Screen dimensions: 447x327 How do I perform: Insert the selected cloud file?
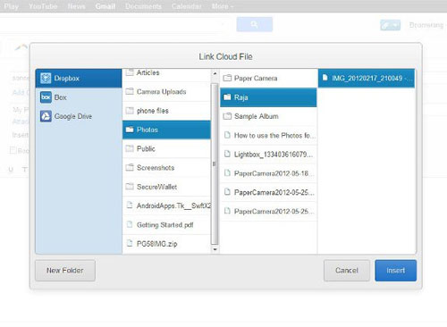(x=395, y=271)
